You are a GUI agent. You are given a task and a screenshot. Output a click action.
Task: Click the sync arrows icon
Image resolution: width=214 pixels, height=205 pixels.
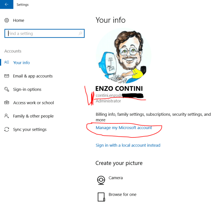7,129
